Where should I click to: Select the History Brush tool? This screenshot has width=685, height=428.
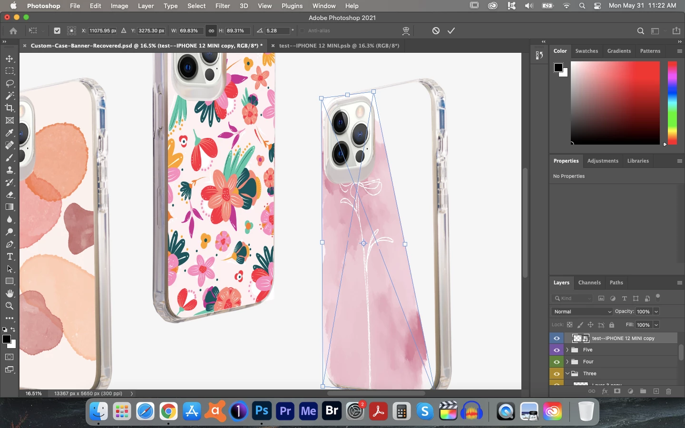pyautogui.click(x=10, y=182)
